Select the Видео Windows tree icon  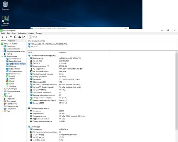(7, 59)
